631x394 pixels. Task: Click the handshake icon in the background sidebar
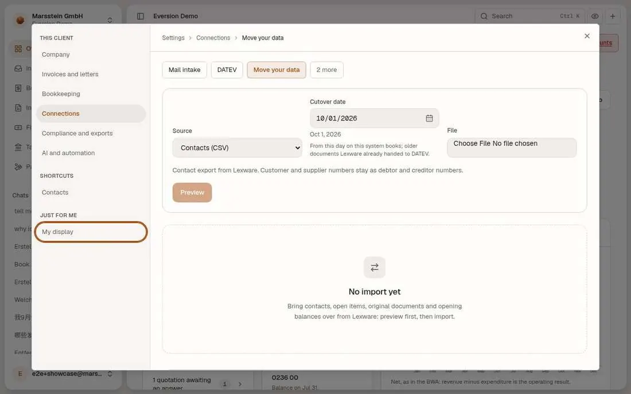[x=18, y=167]
